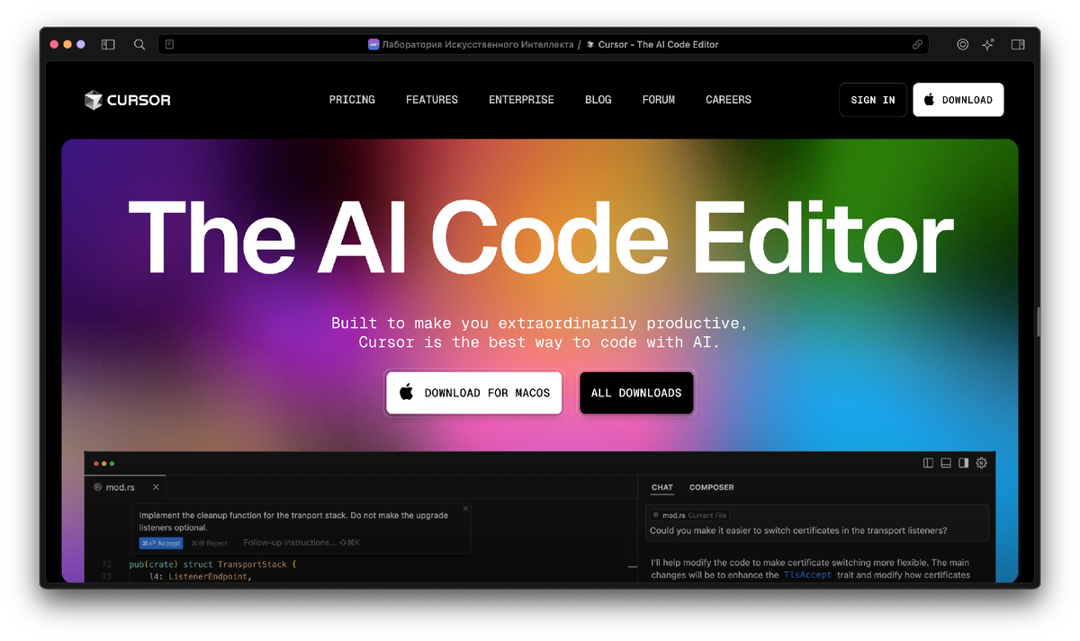Click the mod.rs Current File chip

[689, 515]
